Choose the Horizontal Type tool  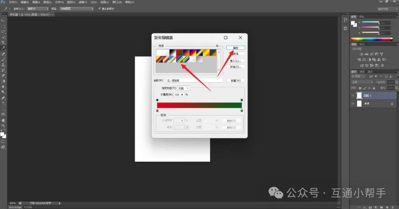pos(3,104)
